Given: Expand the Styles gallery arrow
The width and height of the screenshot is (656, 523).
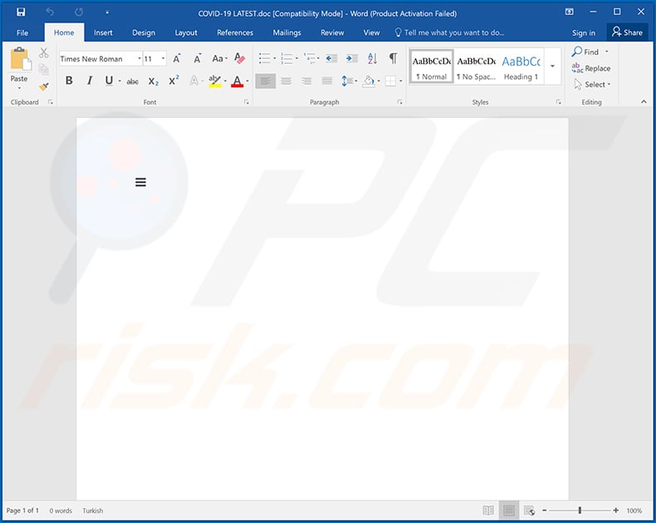Looking at the screenshot, I should (x=552, y=67).
